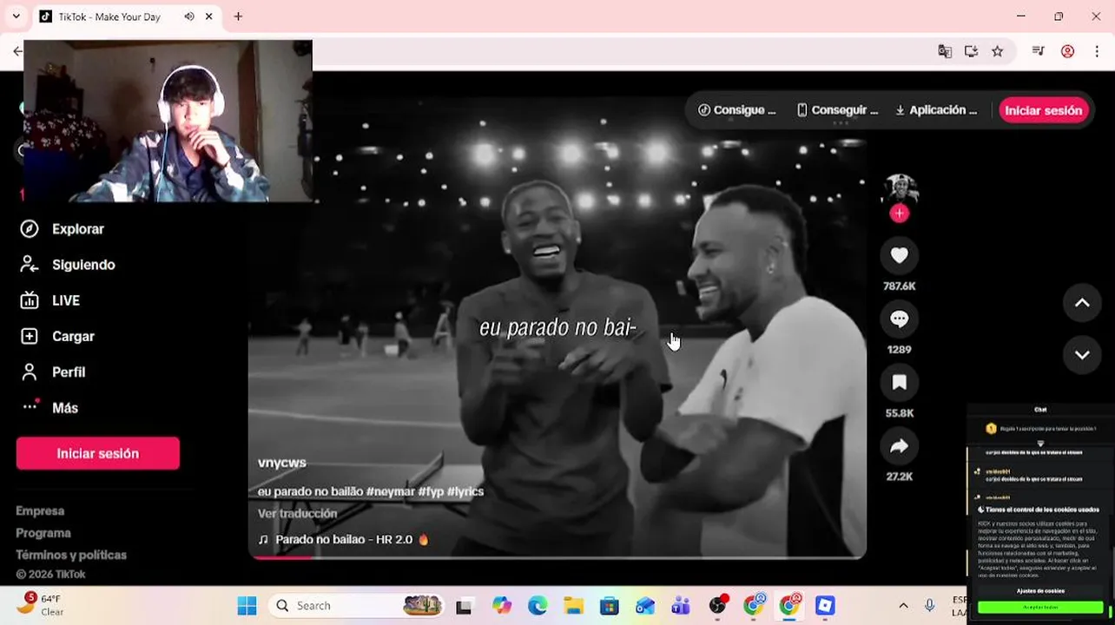Click the taskbar Search box
1115x625 pixels.
tap(358, 606)
